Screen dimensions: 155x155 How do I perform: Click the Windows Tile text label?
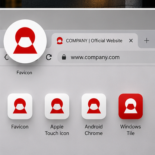pyautogui.click(x=130, y=130)
